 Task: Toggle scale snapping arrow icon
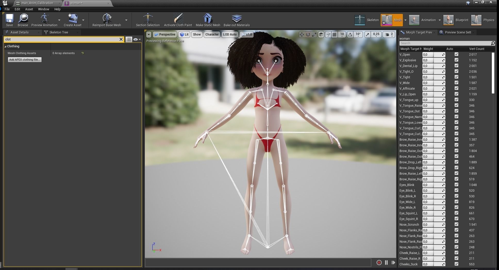point(368,35)
